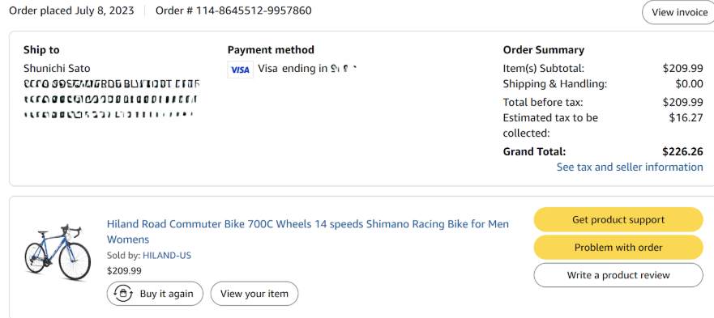Visit the HILAND-US seller page link
This screenshot has width=714, height=318.
coord(167,255)
